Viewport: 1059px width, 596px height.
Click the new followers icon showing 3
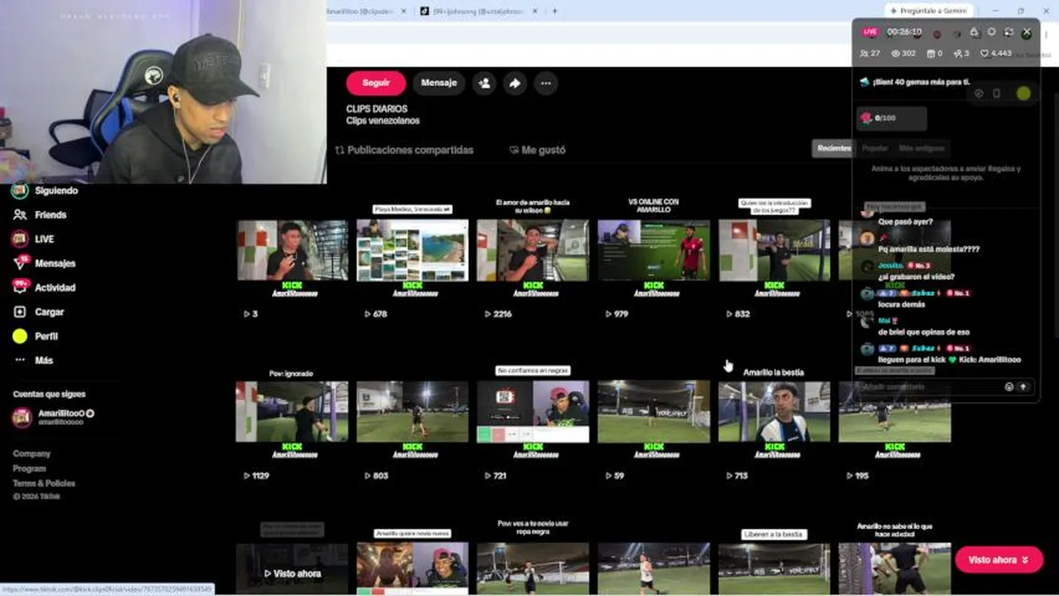coord(958,53)
